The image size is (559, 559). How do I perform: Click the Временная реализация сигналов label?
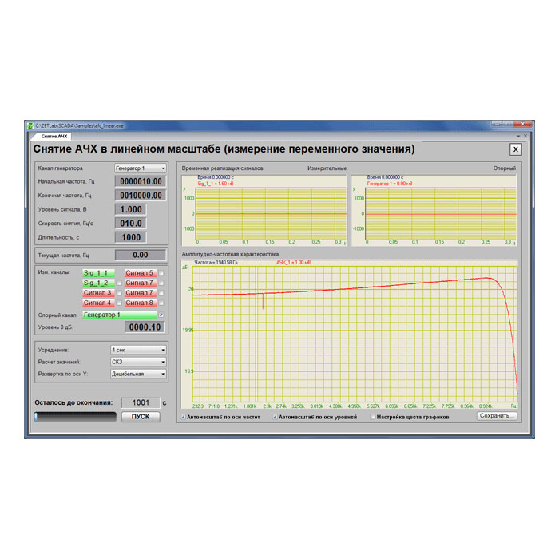tap(223, 168)
